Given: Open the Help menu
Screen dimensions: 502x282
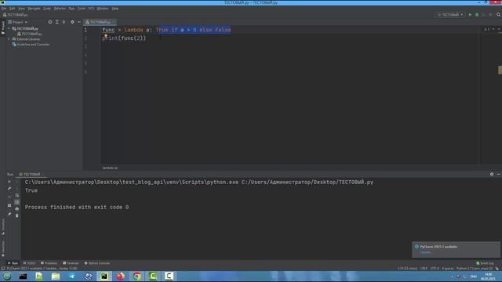Looking at the screenshot, I should point(115,9).
